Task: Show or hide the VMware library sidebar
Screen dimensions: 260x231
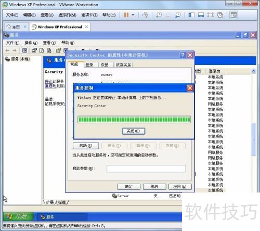Action: [191, 15]
